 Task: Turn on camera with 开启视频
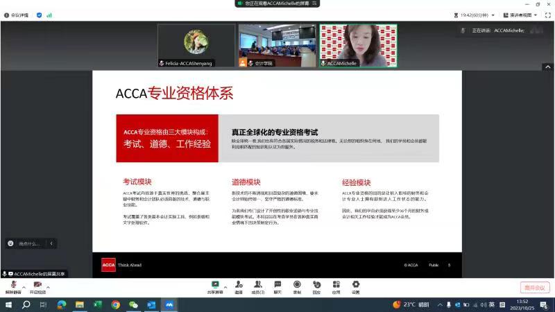coord(37,286)
